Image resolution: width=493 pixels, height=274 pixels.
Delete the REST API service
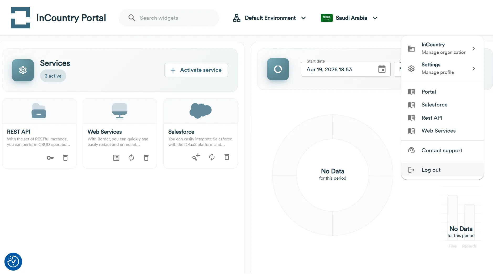[65, 158]
